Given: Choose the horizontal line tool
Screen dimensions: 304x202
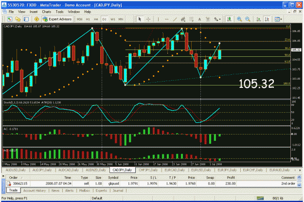Looking at the screenshot, I should click(166, 19).
